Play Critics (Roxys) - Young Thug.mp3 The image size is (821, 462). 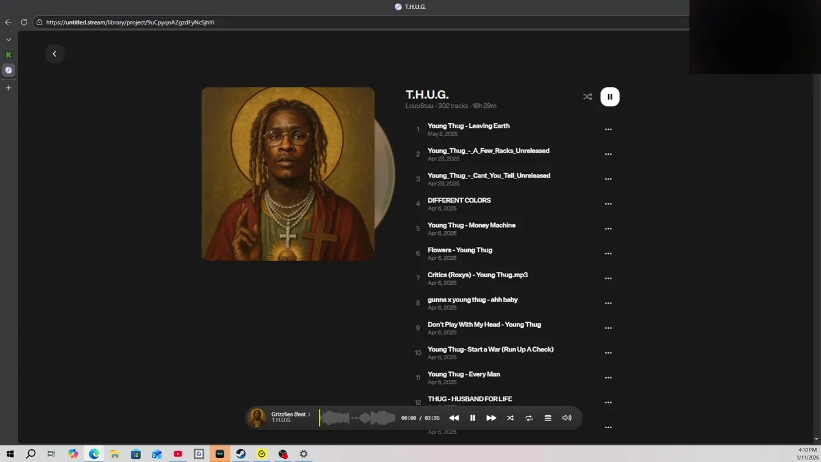click(478, 275)
